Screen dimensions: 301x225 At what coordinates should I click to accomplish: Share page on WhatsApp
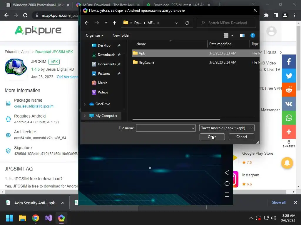pos(289,118)
